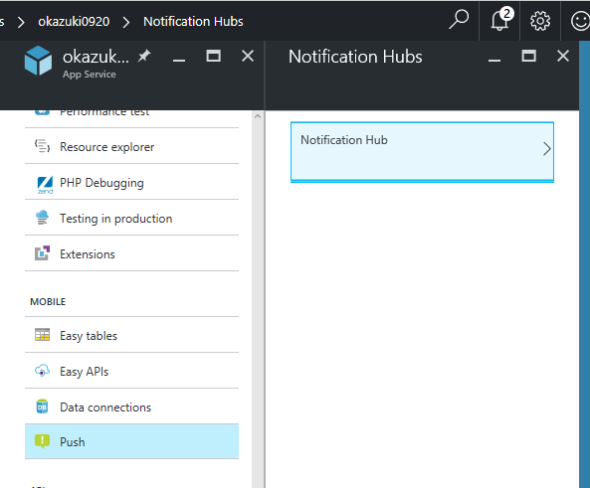590x488 pixels.
Task: Click the Resource explorer icon
Action: (x=42, y=146)
